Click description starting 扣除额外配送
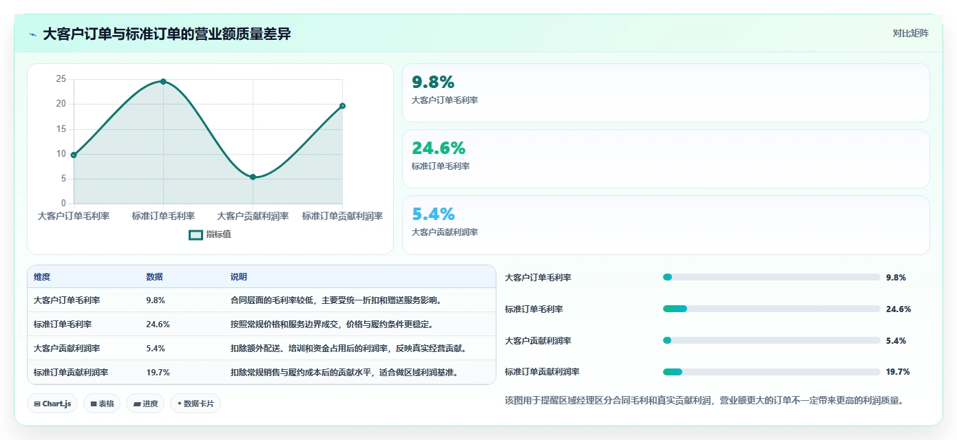The width and height of the screenshot is (957, 440). 349,349
